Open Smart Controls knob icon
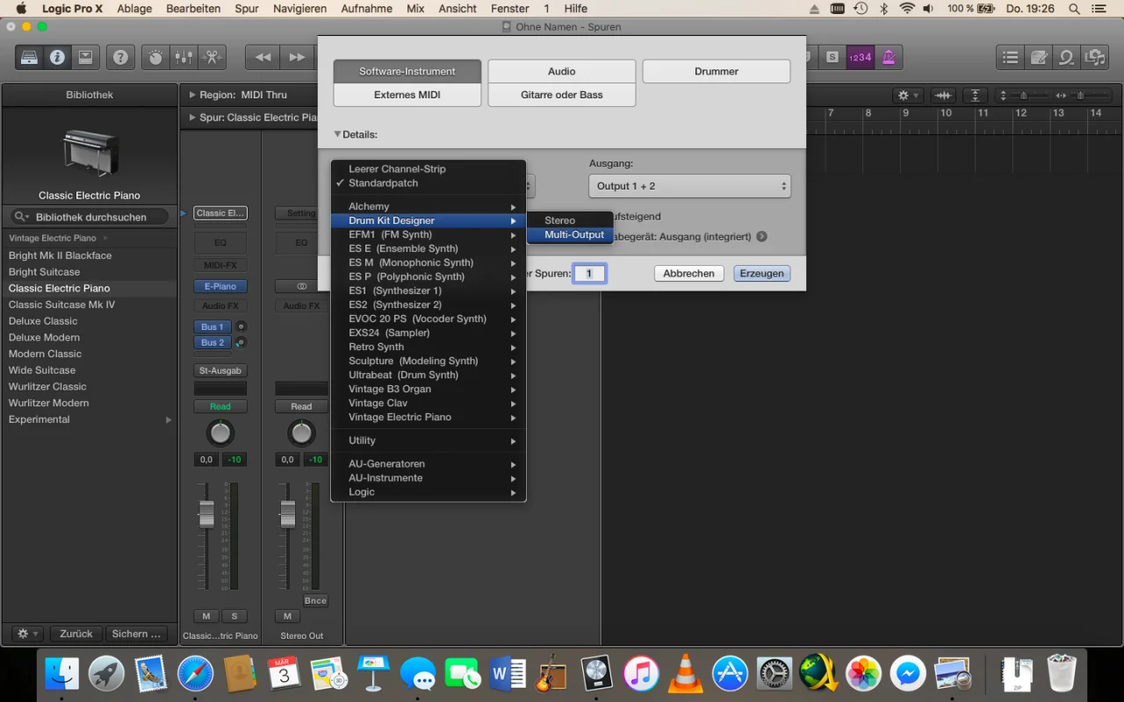The image size is (1124, 702). pyautogui.click(x=155, y=57)
